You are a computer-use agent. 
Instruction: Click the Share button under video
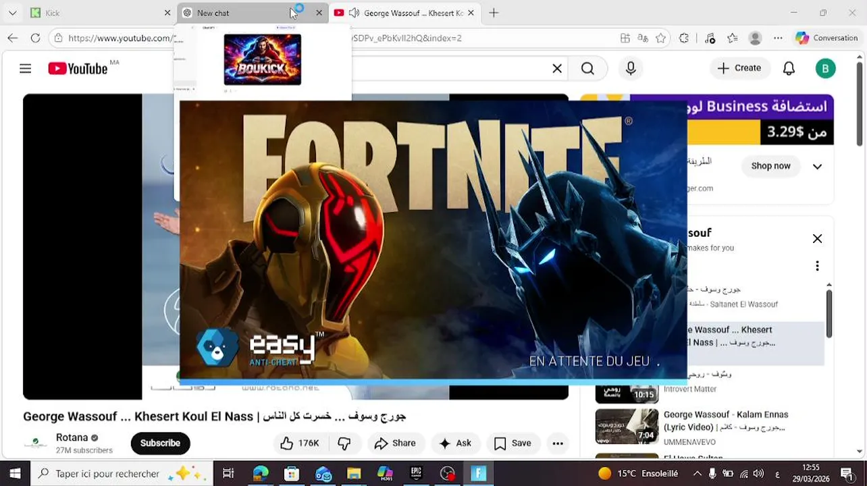(x=396, y=443)
